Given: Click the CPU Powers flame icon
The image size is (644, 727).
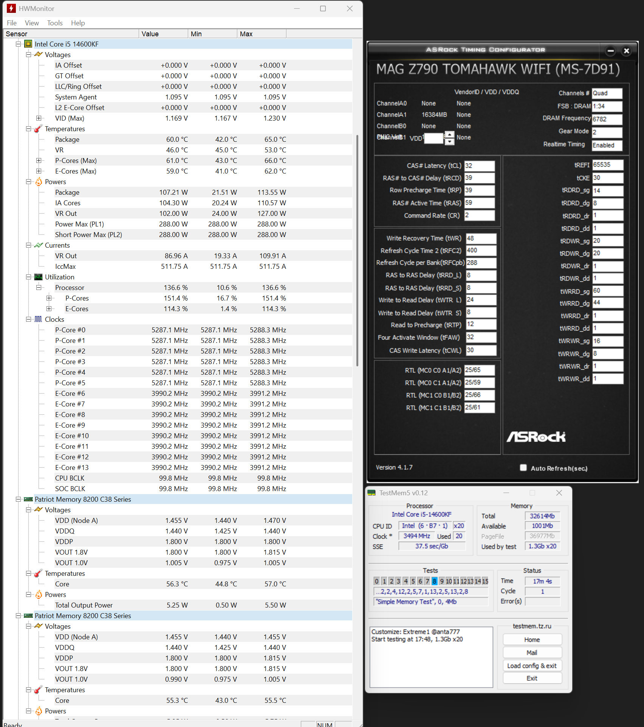Looking at the screenshot, I should pyautogui.click(x=39, y=182).
